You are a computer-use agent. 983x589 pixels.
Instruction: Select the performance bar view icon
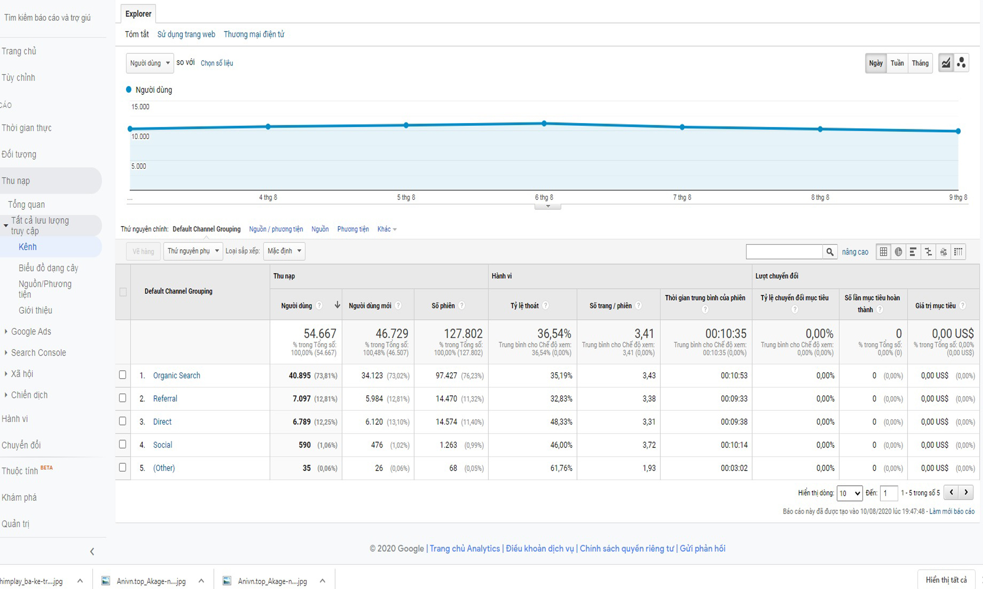coord(913,252)
